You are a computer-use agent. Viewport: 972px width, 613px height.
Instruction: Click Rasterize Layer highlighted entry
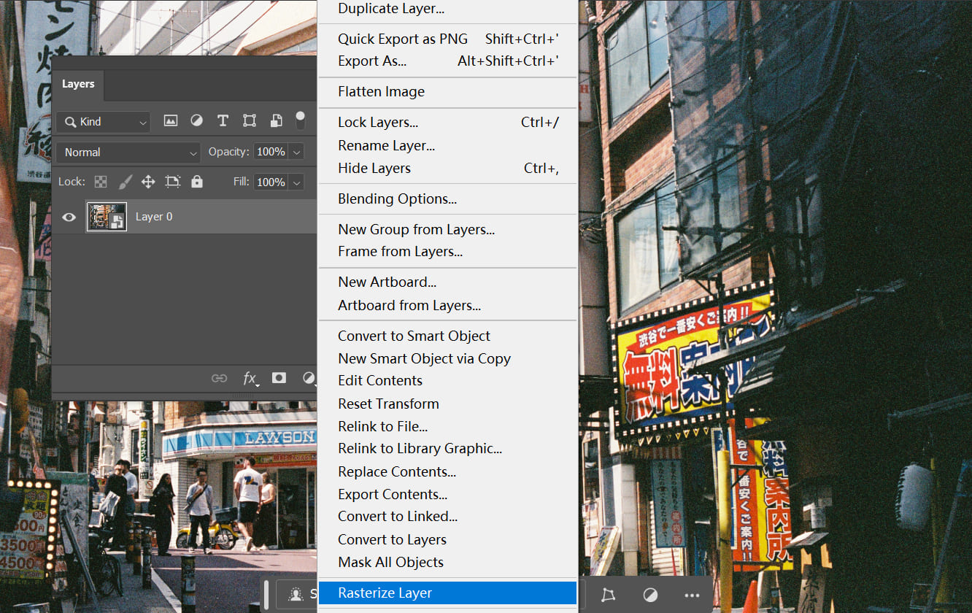[x=447, y=593]
